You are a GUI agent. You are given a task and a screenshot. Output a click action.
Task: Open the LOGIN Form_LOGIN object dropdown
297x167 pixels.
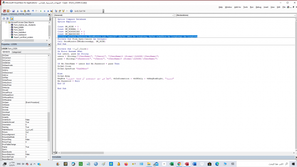point(49,49)
